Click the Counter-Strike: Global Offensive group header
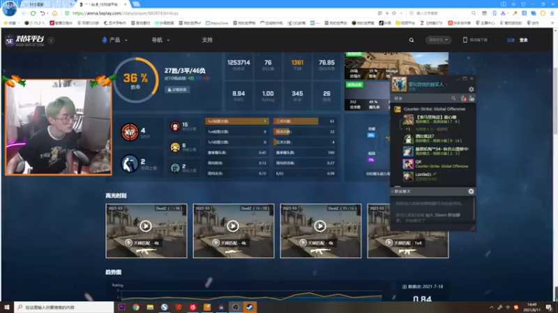 pos(434,109)
